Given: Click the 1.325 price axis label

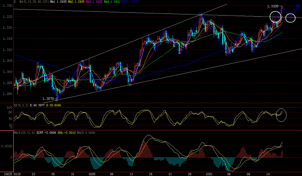Looking at the screenshot, I should (x=8, y=17).
